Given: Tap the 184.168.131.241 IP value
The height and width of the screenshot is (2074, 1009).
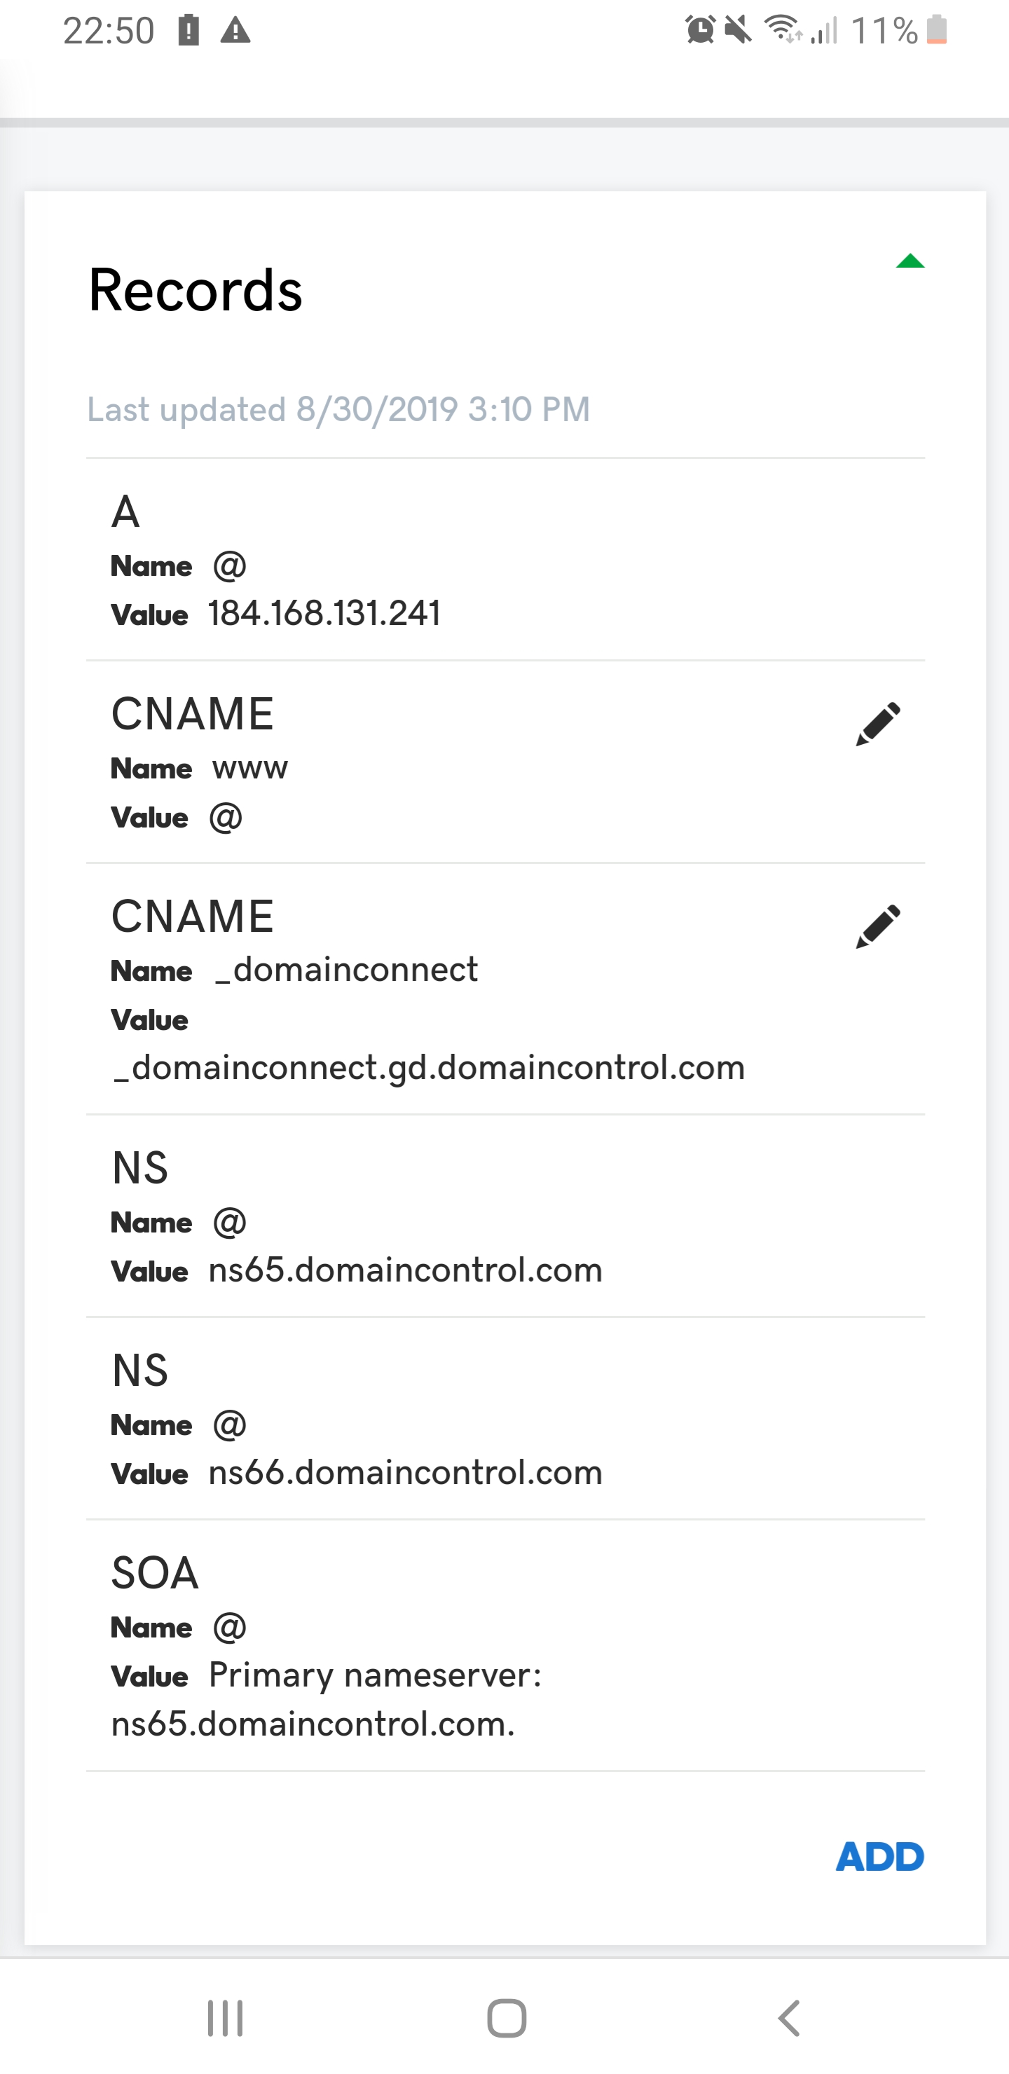Looking at the screenshot, I should click(324, 614).
